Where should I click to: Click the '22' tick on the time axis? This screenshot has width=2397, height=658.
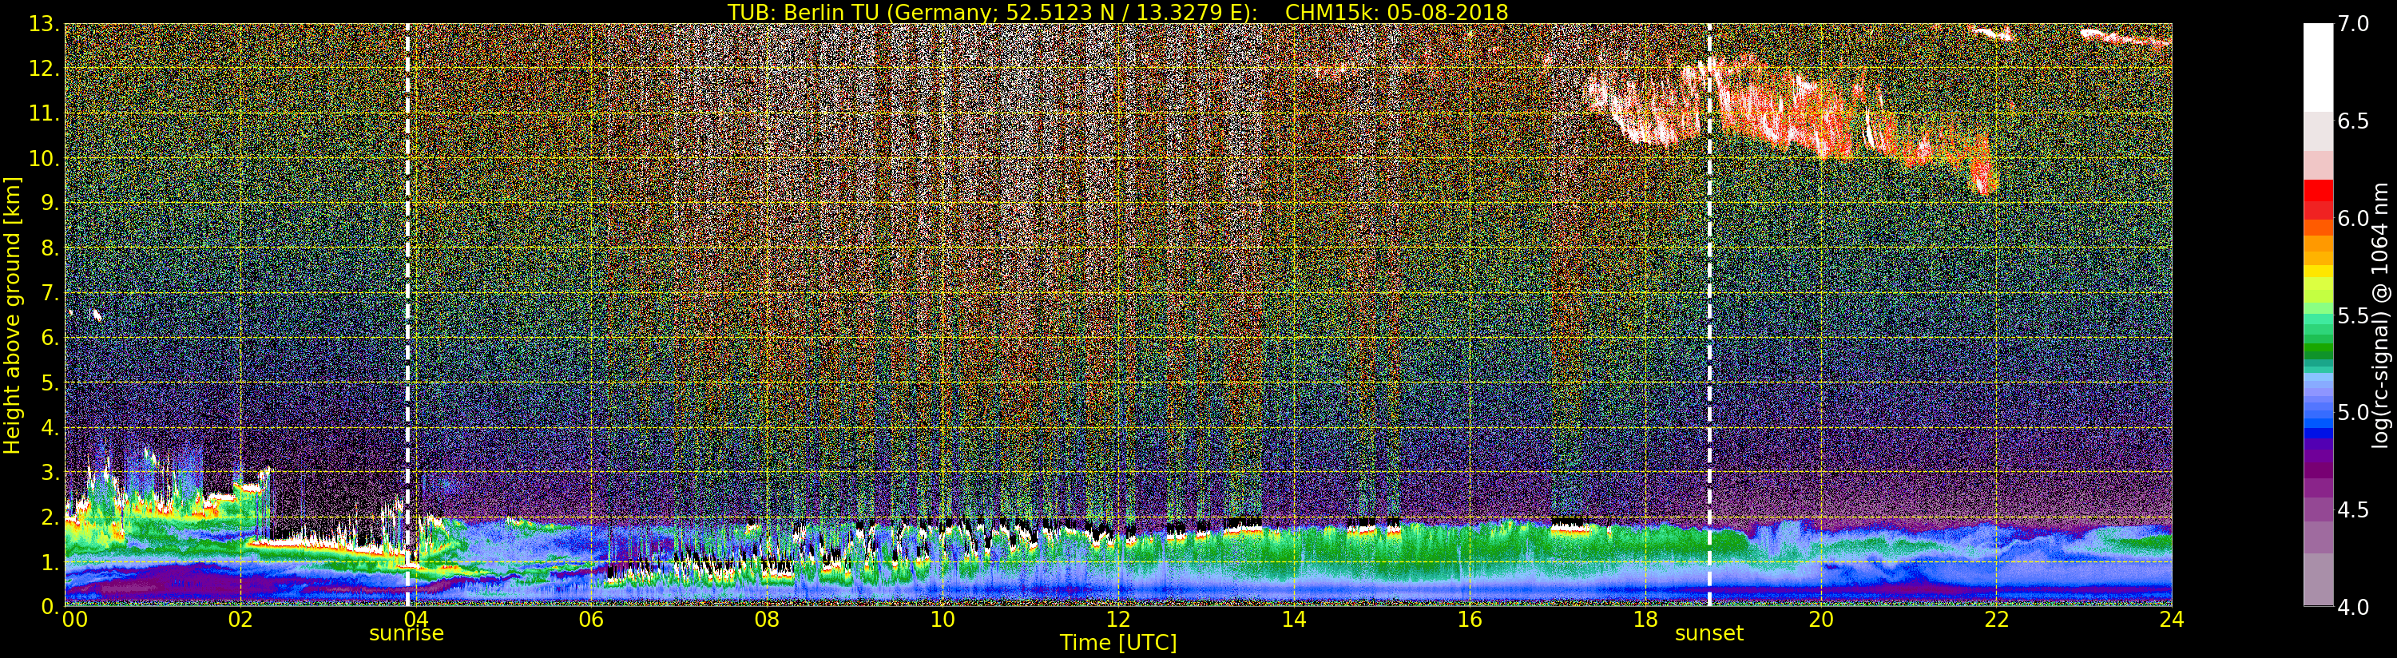click(1996, 620)
